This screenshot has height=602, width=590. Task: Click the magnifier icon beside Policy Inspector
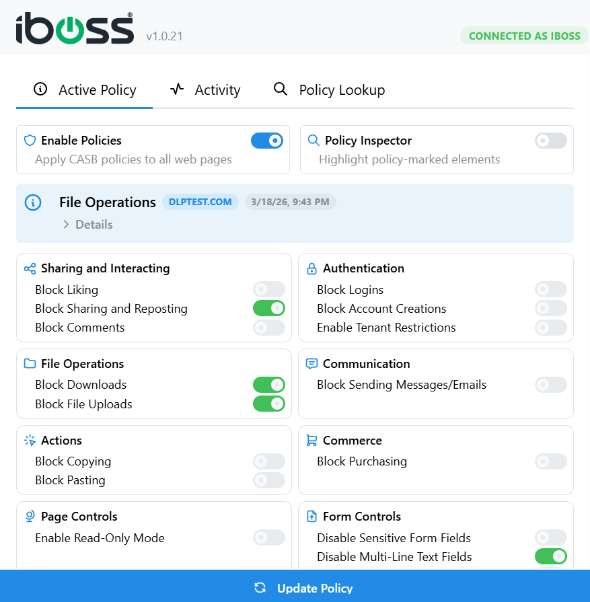tap(313, 141)
